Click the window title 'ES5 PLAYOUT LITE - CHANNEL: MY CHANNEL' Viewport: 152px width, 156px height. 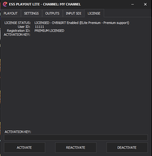pos(45,4)
